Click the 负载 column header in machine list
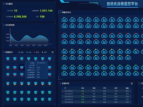The width and height of the screenshot is (143, 107). pos(94,88)
